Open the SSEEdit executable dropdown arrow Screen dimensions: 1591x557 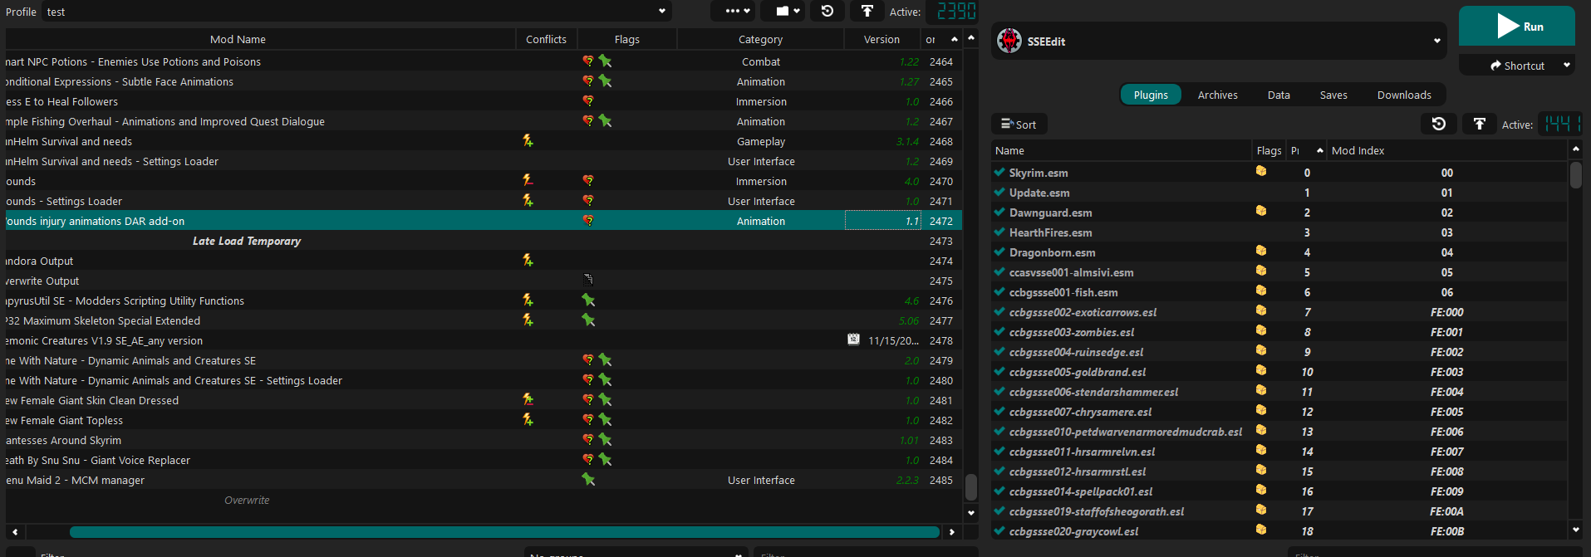(x=1436, y=41)
